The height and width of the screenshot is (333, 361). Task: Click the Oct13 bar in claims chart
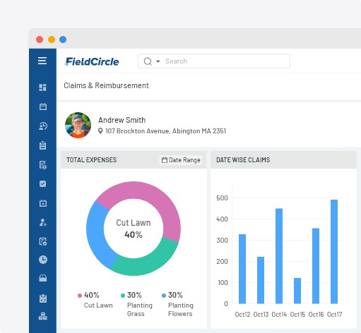(261, 280)
